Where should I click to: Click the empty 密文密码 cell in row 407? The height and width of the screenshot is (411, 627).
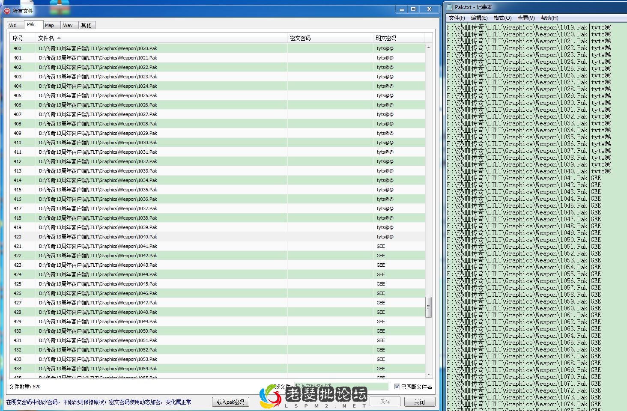pyautogui.click(x=331, y=114)
